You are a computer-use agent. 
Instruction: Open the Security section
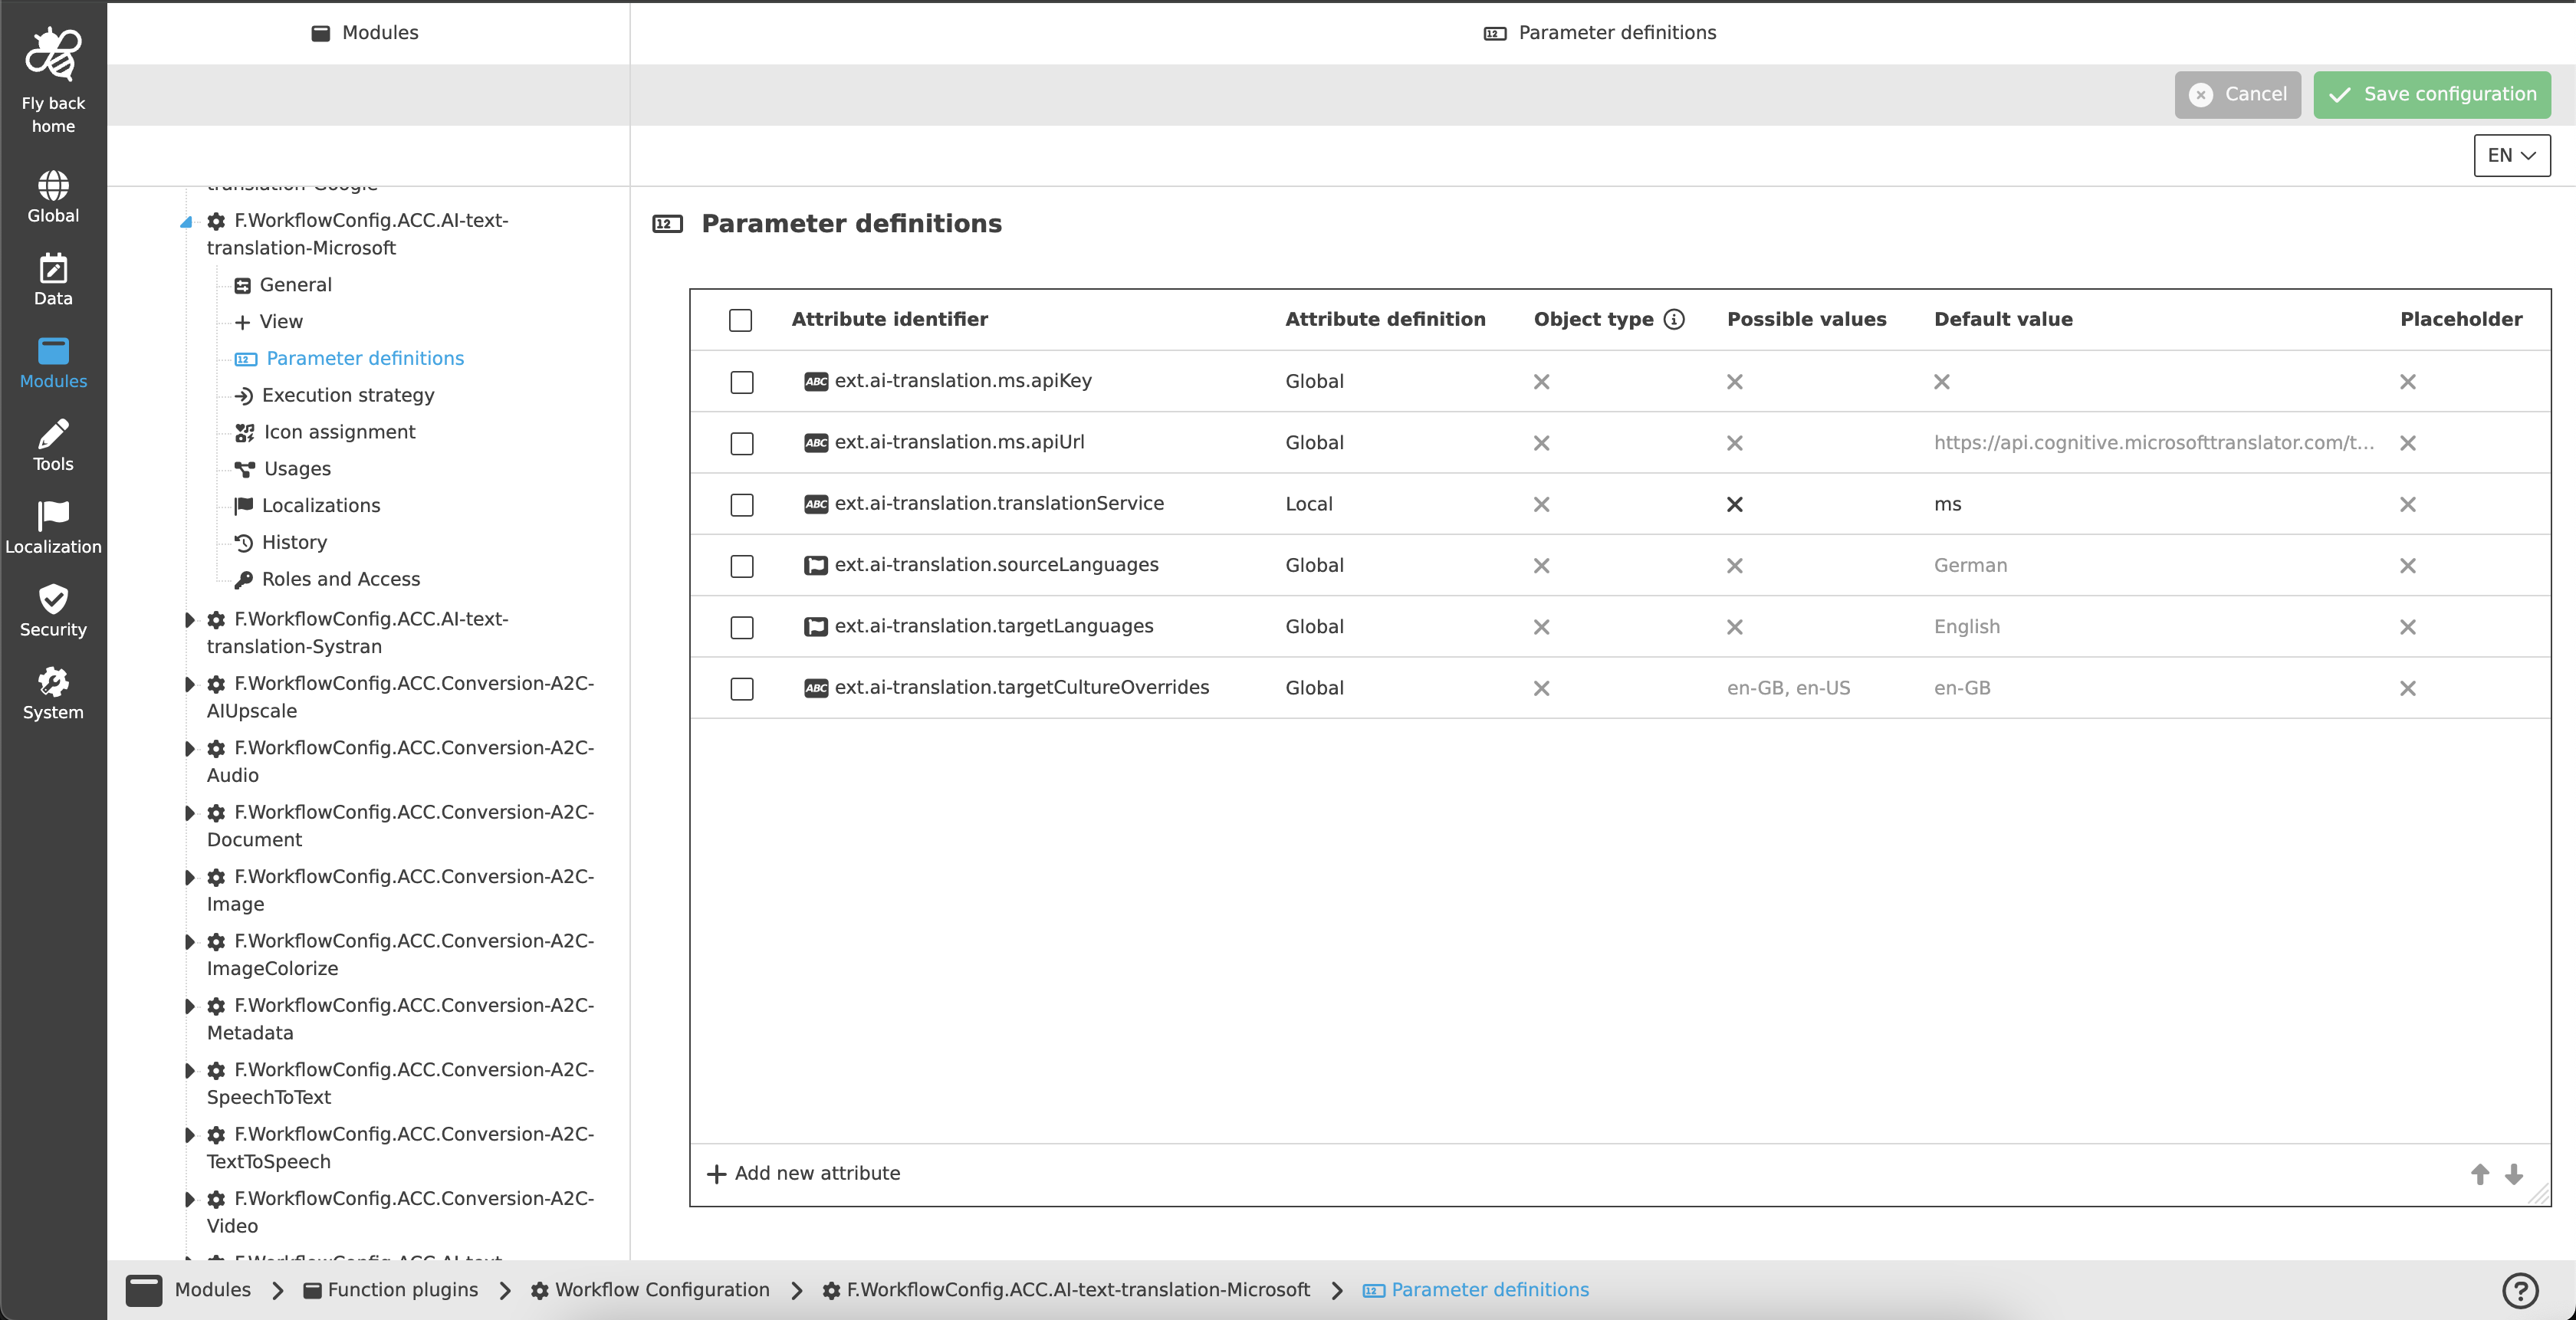coord(53,609)
